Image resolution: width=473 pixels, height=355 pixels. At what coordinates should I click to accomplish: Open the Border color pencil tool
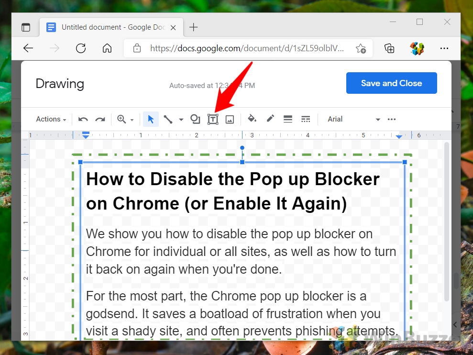pyautogui.click(x=270, y=118)
